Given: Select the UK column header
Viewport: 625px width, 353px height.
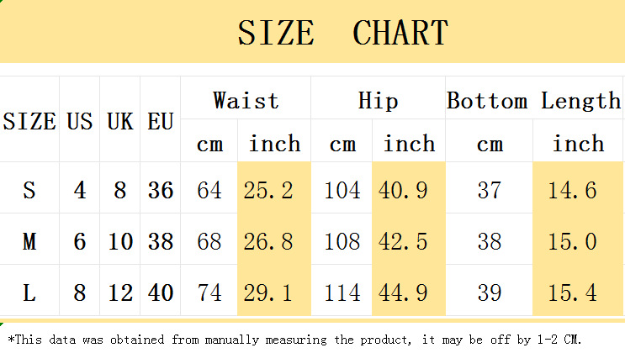Looking at the screenshot, I should pyautogui.click(x=120, y=121).
